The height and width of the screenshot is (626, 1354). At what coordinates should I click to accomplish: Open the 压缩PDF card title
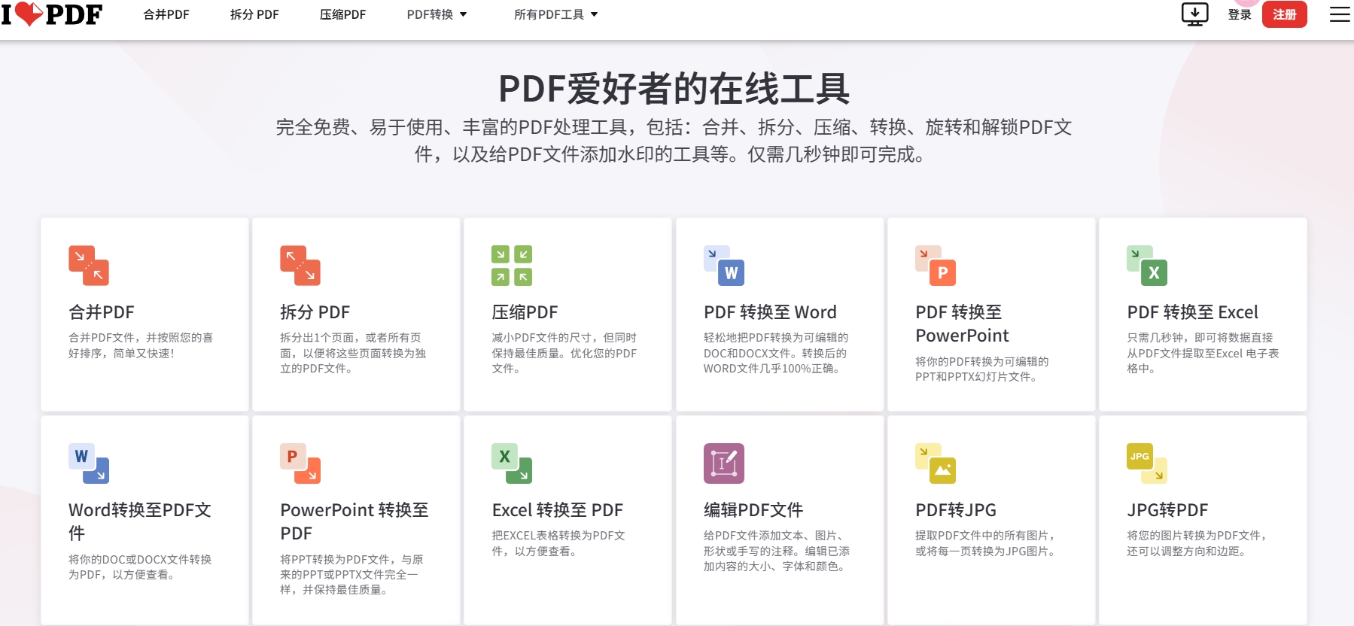[x=525, y=312]
